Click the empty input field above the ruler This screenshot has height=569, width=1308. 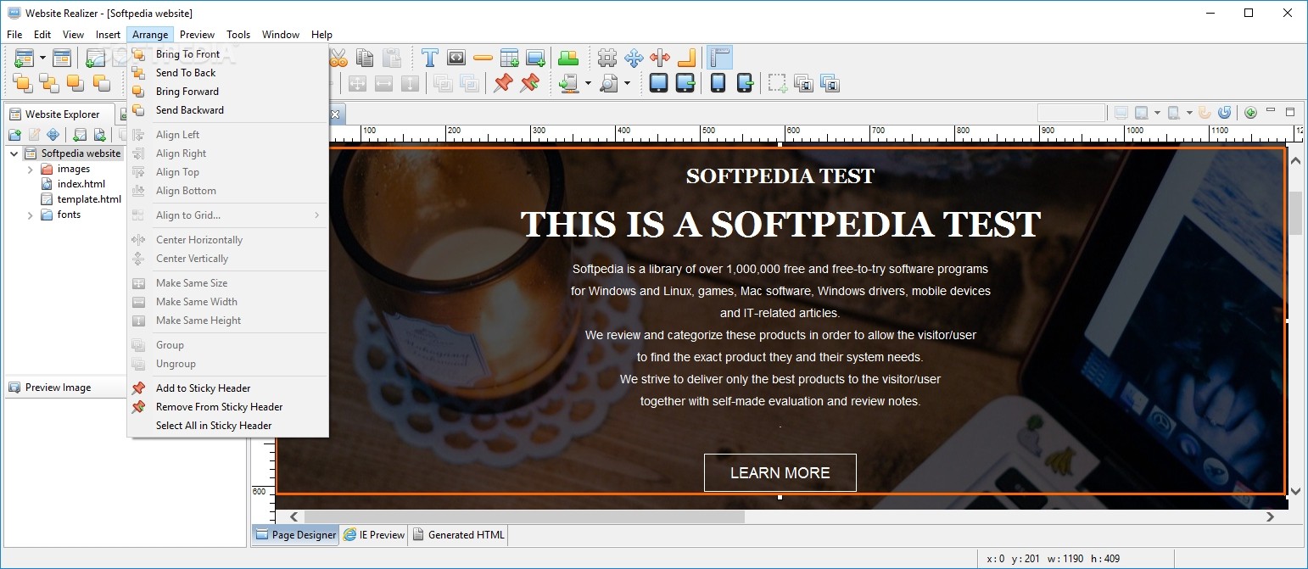pyautogui.click(x=1071, y=113)
